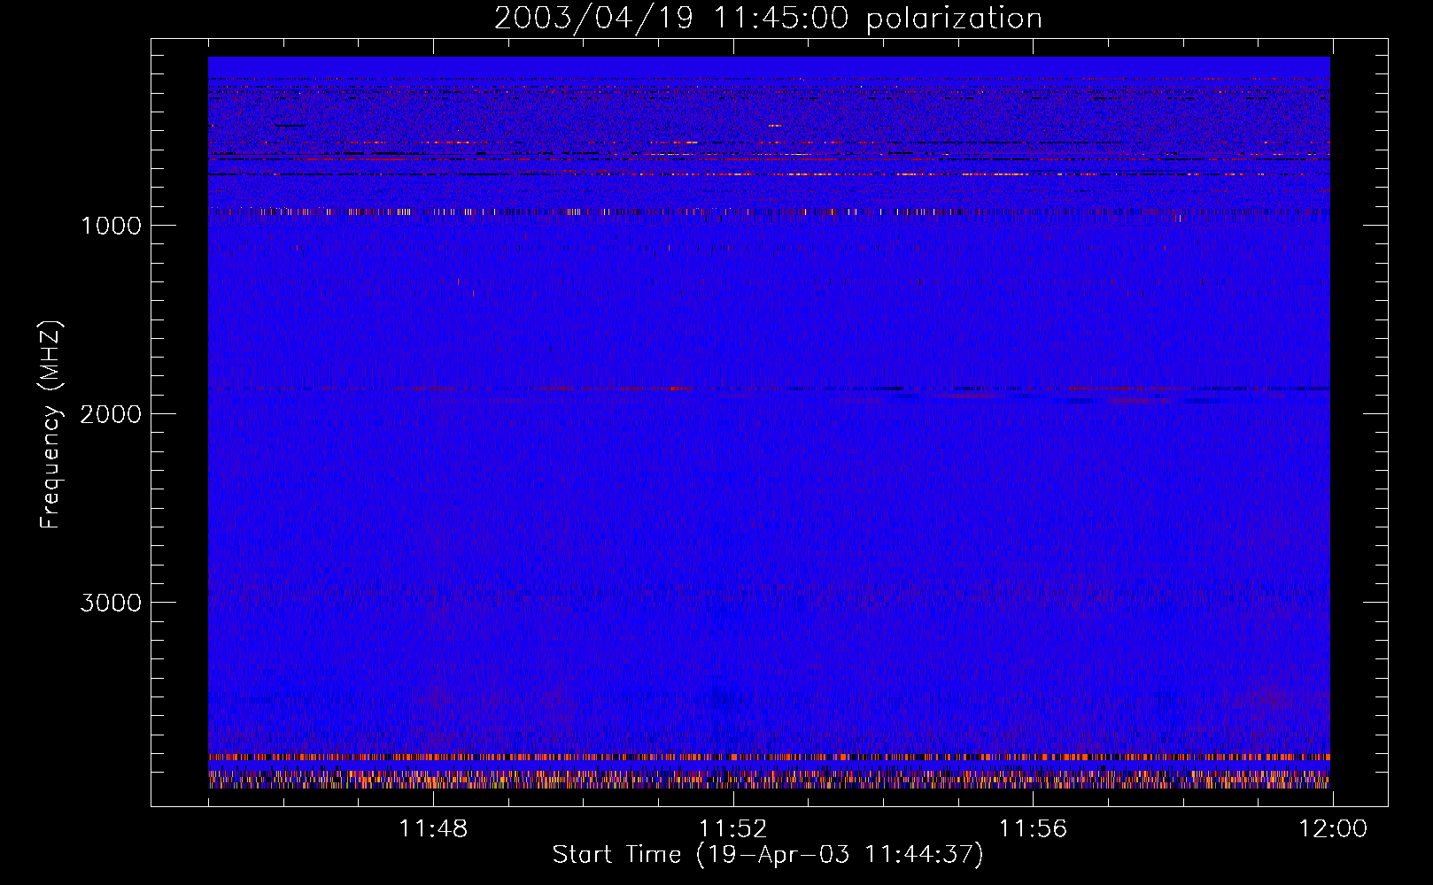The width and height of the screenshot is (1433, 885).
Task: Click the 12:00 time tick label
Action: pos(1332,829)
